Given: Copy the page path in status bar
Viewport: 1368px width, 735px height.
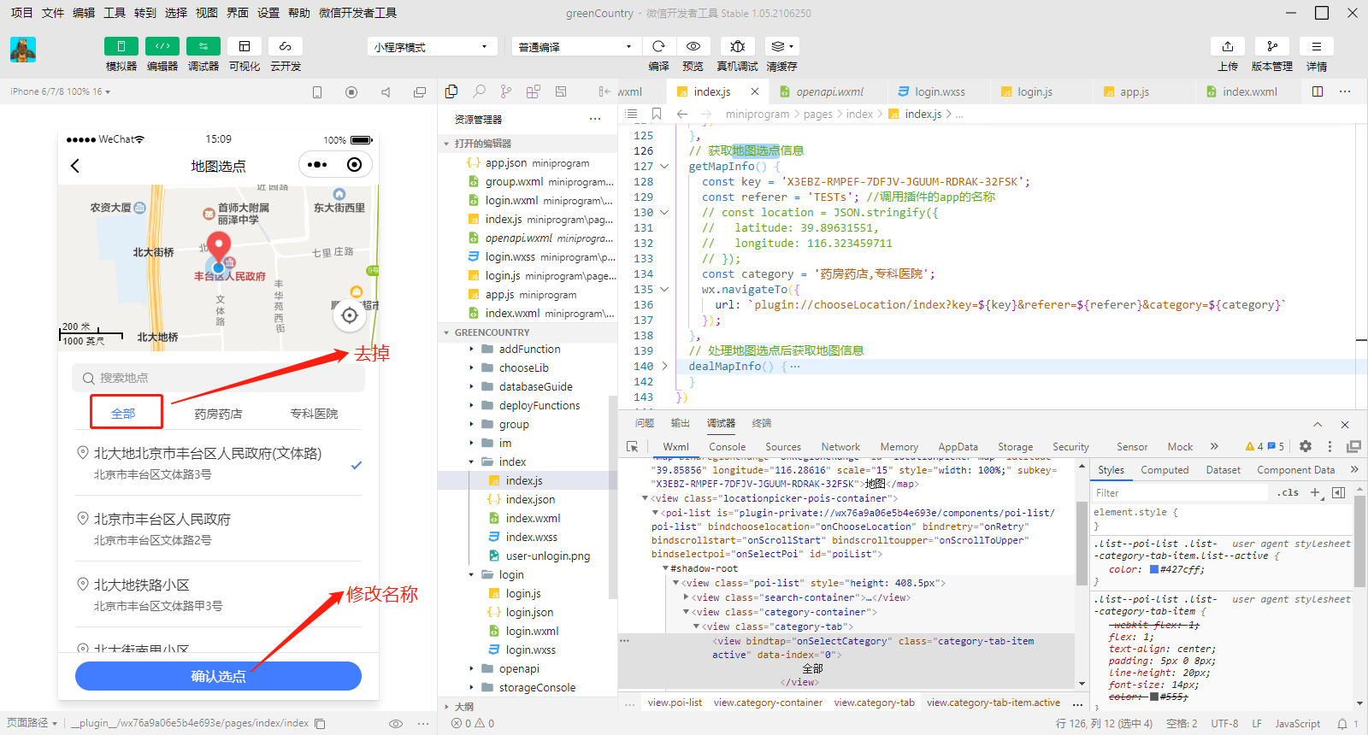Looking at the screenshot, I should point(320,724).
